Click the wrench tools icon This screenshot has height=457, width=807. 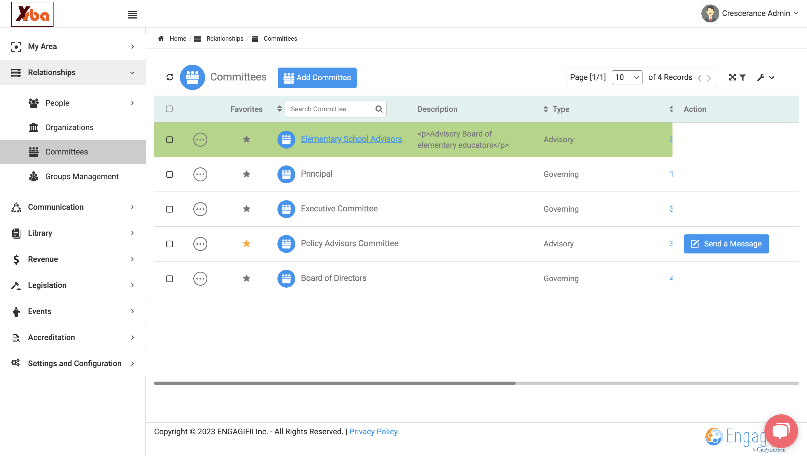[760, 78]
